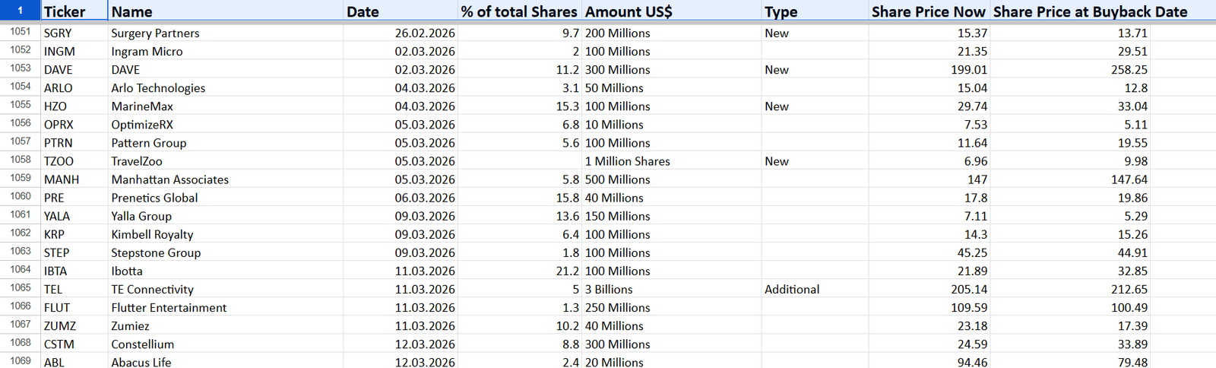Select the 'OptimizeRX' name cell
Viewport: 1216px width, 368px height.
[226, 124]
